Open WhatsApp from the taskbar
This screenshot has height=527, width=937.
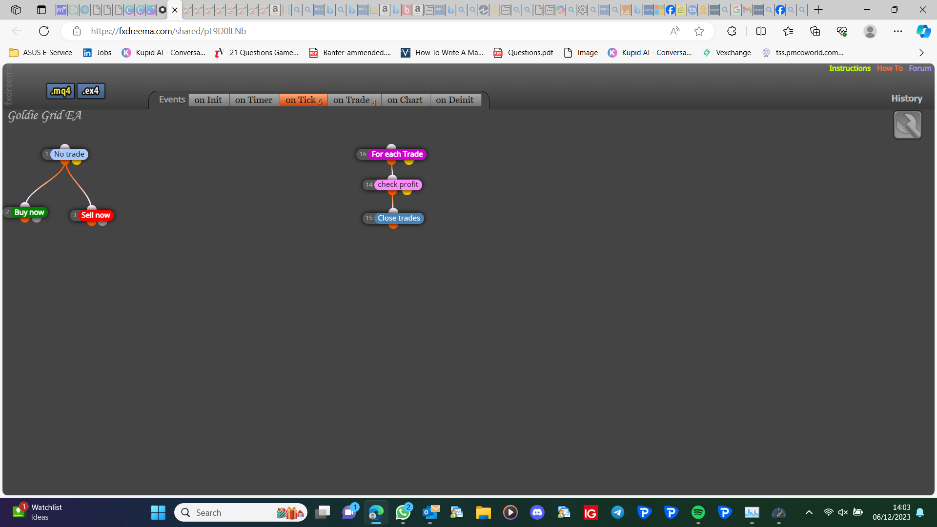403,512
